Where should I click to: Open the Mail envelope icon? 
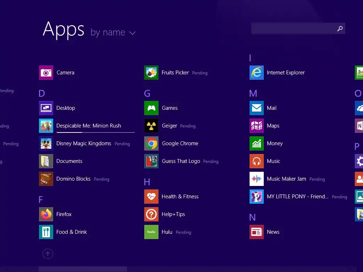(257, 108)
